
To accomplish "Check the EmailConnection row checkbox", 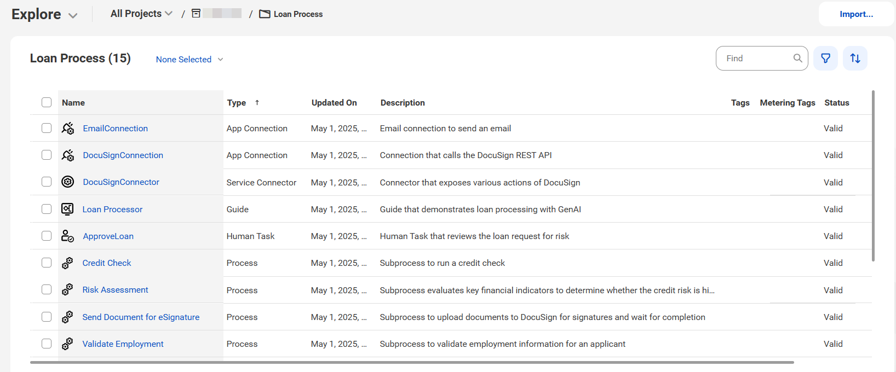I will coord(47,128).
